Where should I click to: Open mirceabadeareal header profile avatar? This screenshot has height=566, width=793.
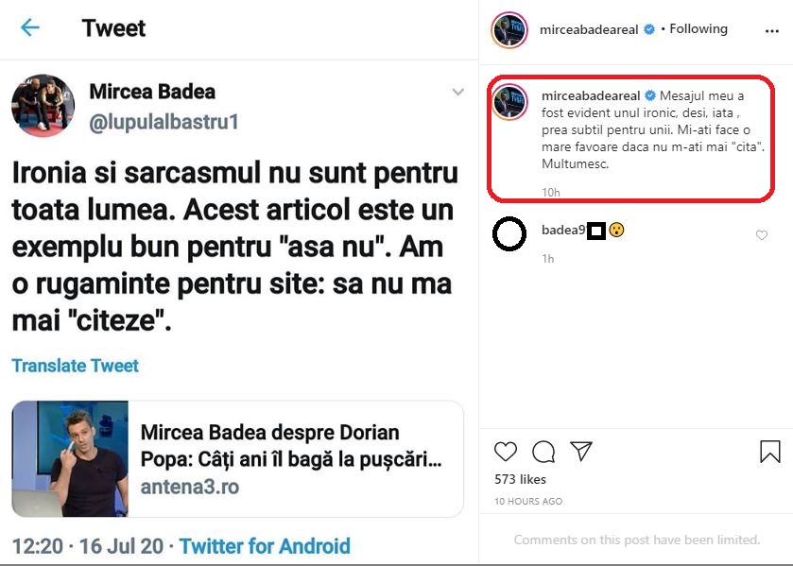[x=509, y=30]
